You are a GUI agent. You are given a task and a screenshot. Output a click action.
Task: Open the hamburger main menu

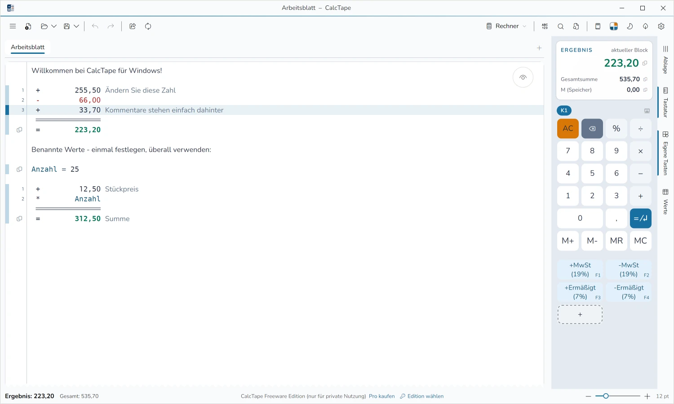point(13,26)
